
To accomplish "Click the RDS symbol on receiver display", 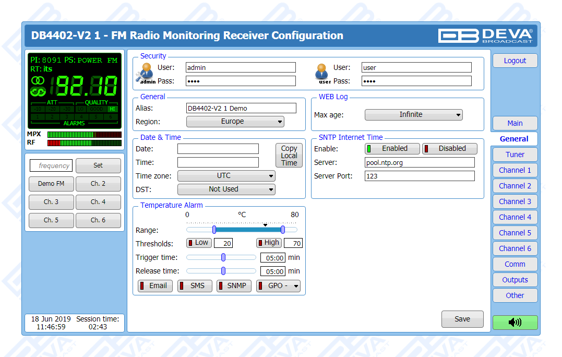I will 38,92.
